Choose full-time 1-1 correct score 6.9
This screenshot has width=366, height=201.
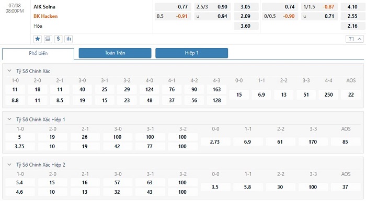coord(261,94)
